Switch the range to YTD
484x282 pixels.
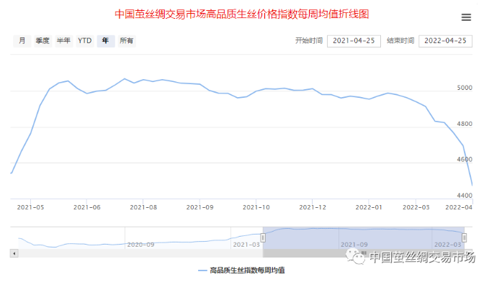point(84,41)
